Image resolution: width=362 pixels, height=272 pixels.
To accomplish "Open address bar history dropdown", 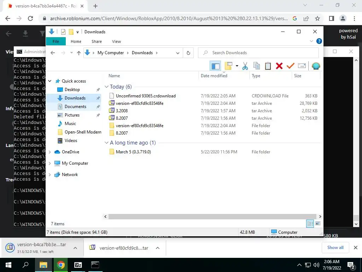I will tap(177, 53).
